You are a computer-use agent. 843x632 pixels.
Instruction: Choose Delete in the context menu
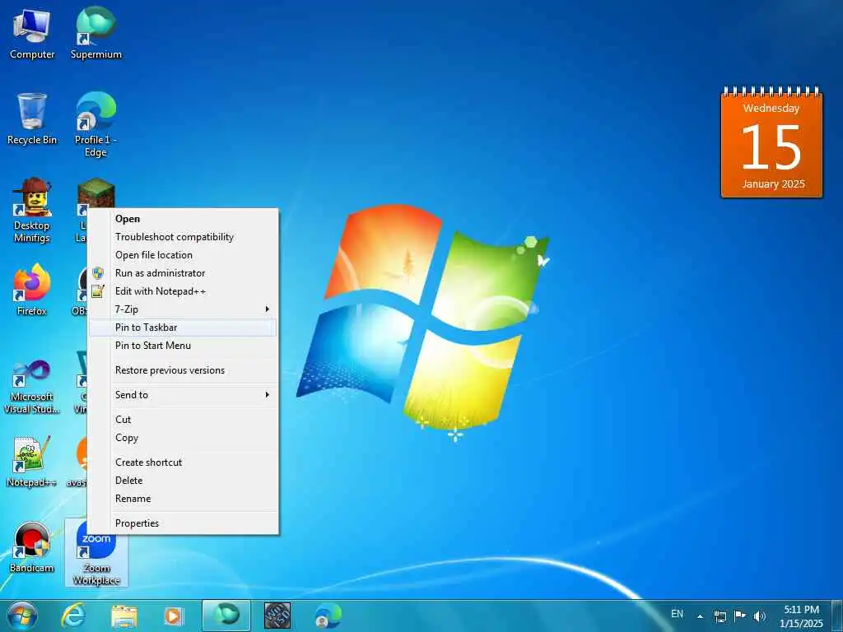tap(183, 481)
